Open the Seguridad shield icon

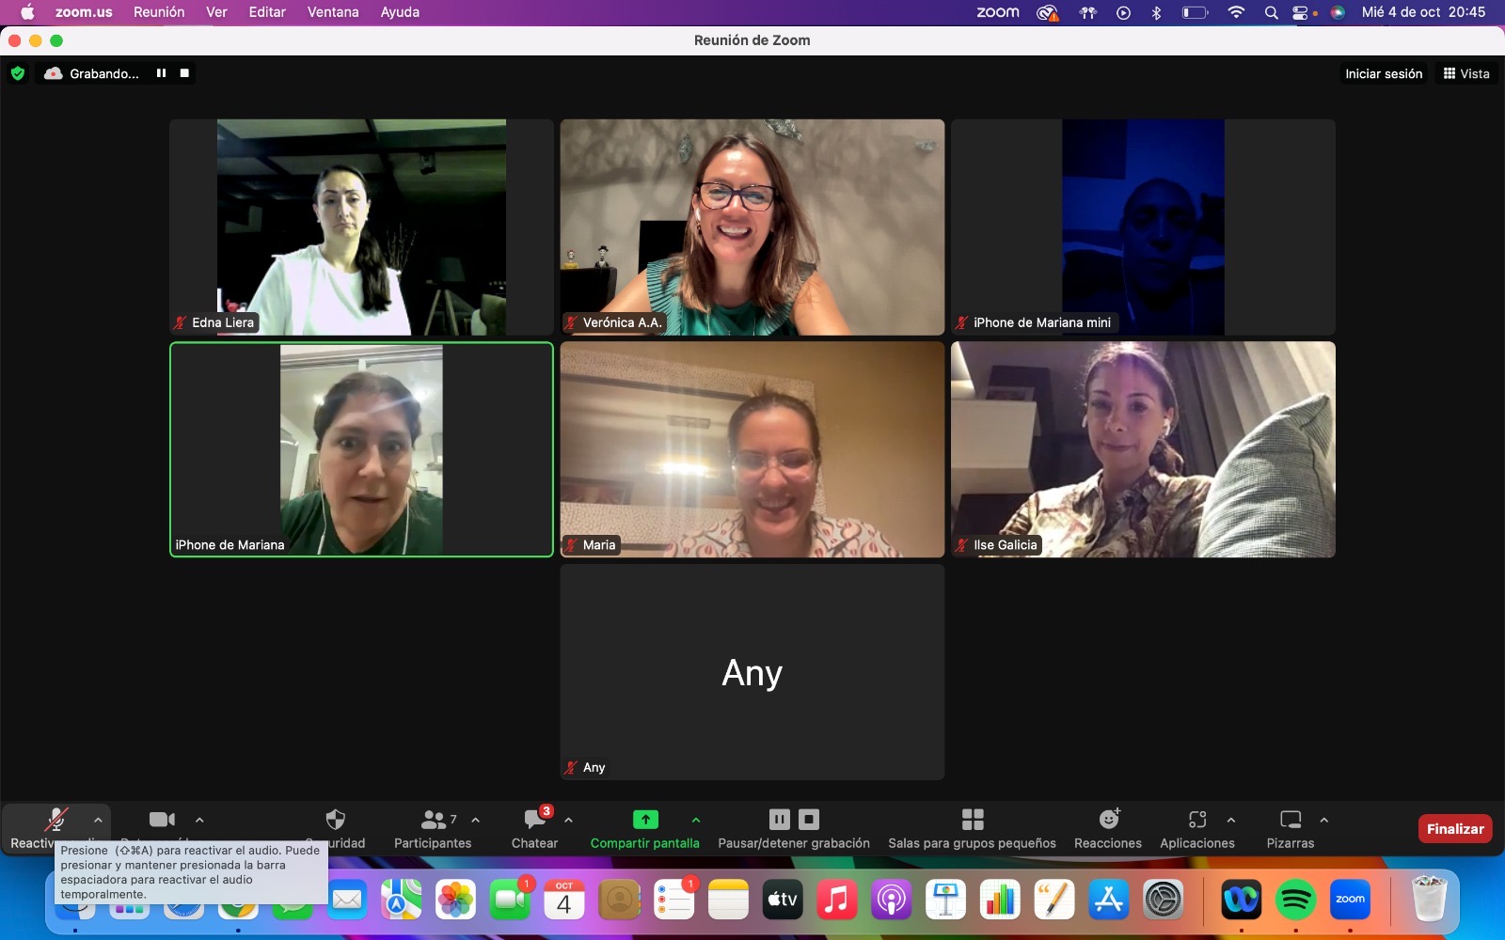[x=335, y=819]
